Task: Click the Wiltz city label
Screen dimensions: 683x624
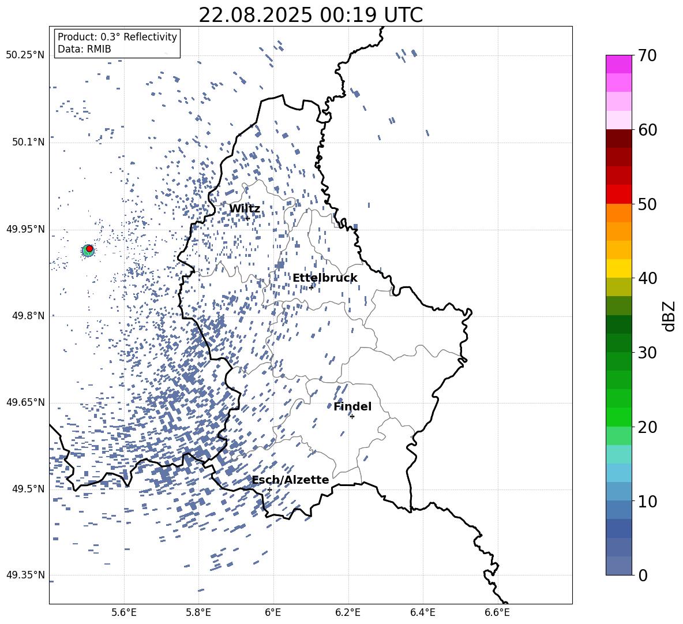Action: (245, 209)
